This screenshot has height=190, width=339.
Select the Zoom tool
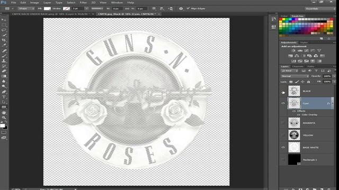click(4, 118)
